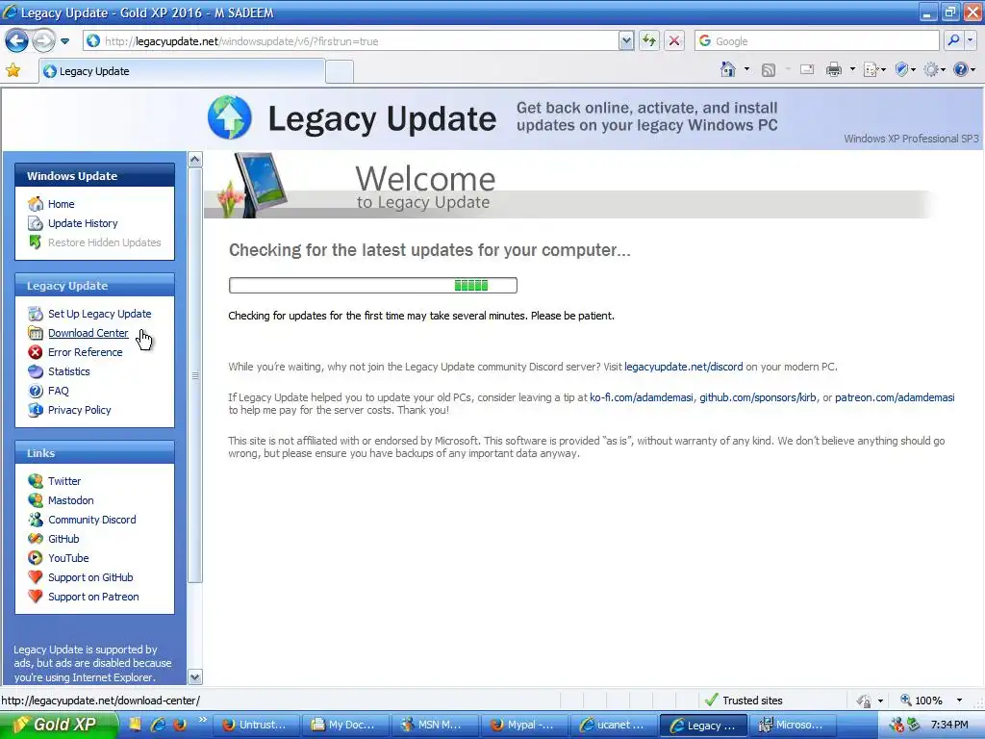Click the sidebar scroll up arrow
This screenshot has width=985, height=739.
(195, 160)
